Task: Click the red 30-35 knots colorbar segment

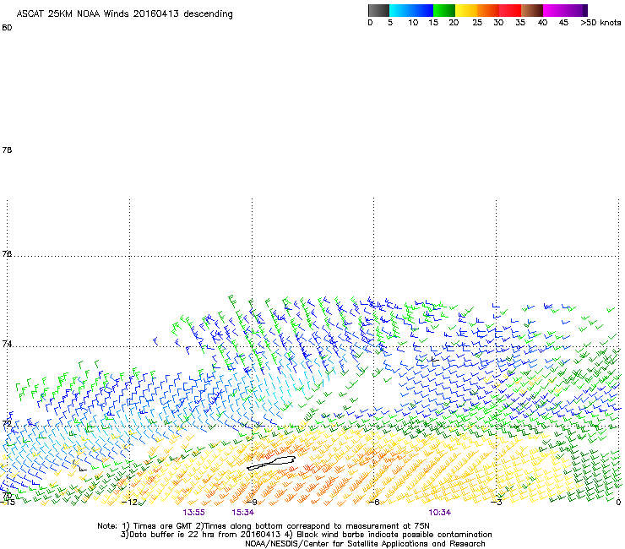Action: 510,10
